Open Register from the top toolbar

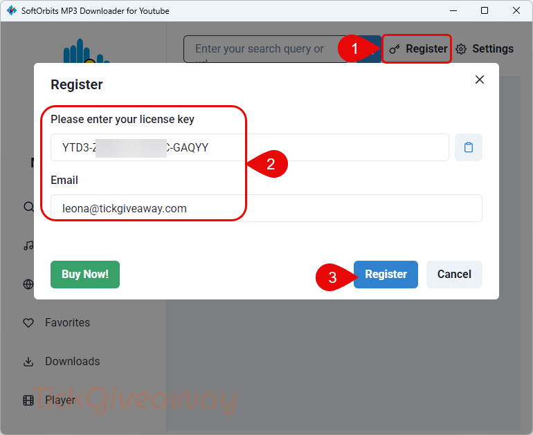click(417, 49)
